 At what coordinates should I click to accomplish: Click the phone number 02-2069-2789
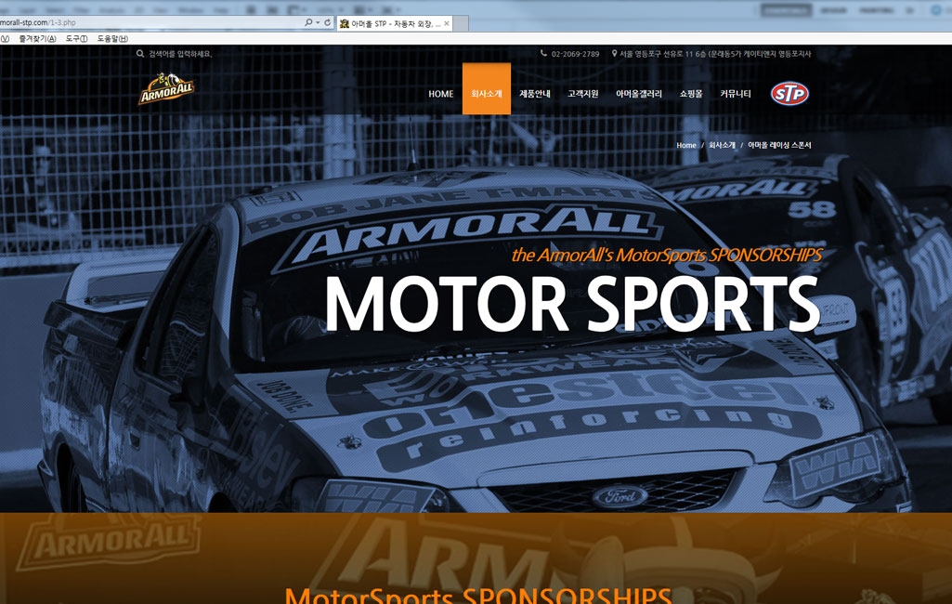(576, 54)
